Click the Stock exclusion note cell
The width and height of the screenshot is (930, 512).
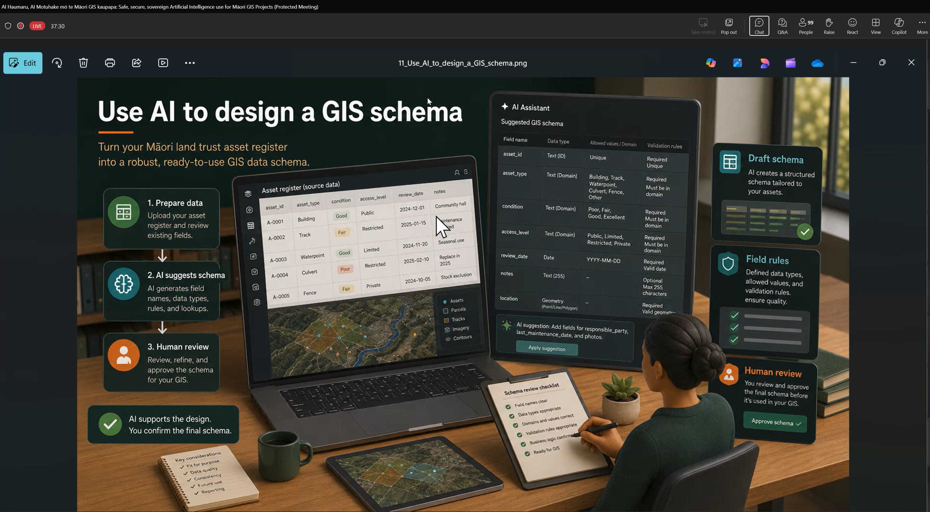456,276
